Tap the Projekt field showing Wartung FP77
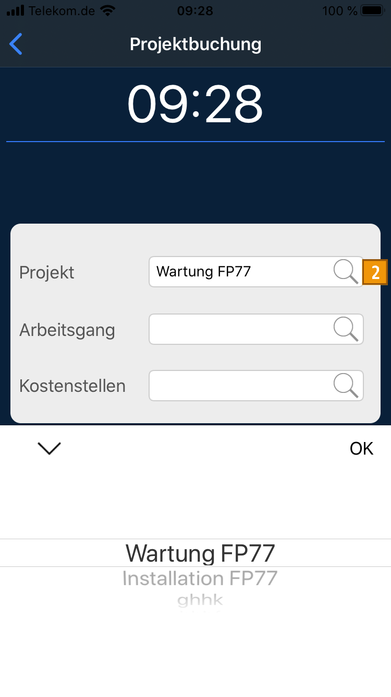Viewport: 391px width, 697px height. (x=240, y=272)
